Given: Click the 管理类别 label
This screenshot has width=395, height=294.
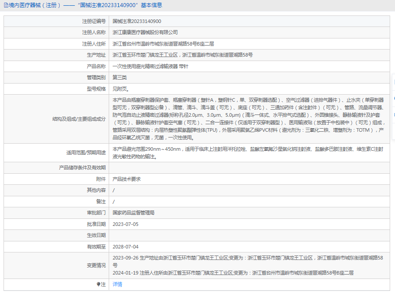Looking at the screenshot, I should [x=96, y=78].
